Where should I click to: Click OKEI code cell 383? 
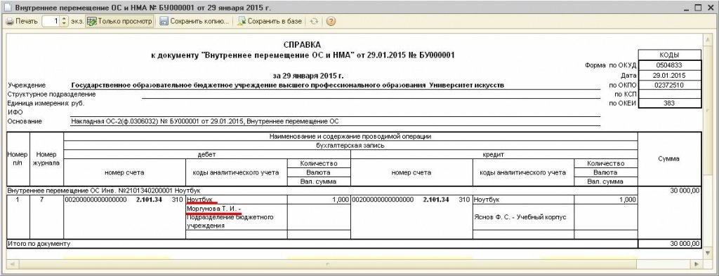coord(670,103)
